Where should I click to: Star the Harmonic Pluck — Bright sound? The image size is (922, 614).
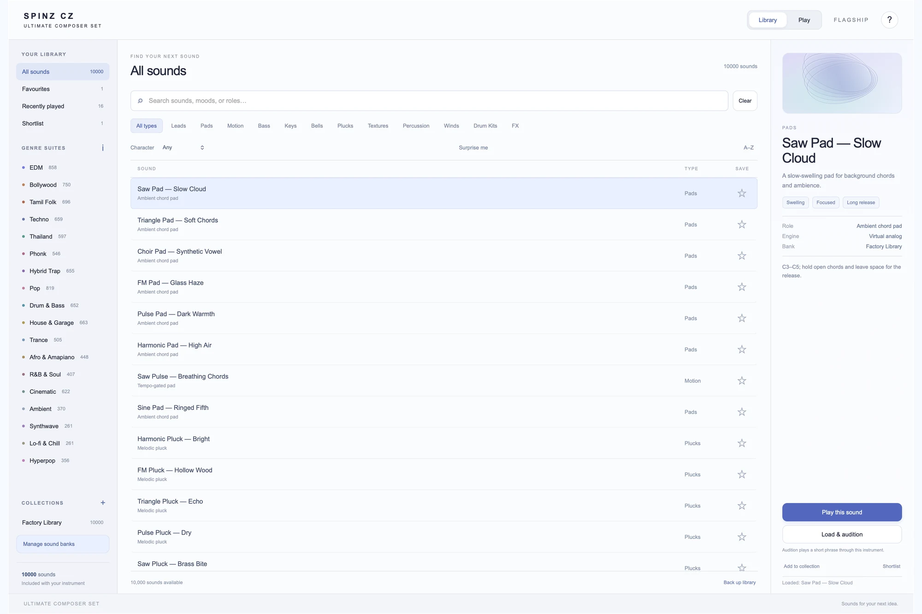741,444
